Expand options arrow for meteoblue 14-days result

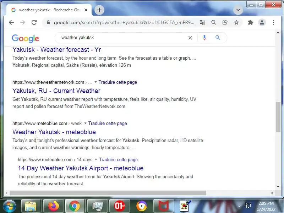pos(96,159)
